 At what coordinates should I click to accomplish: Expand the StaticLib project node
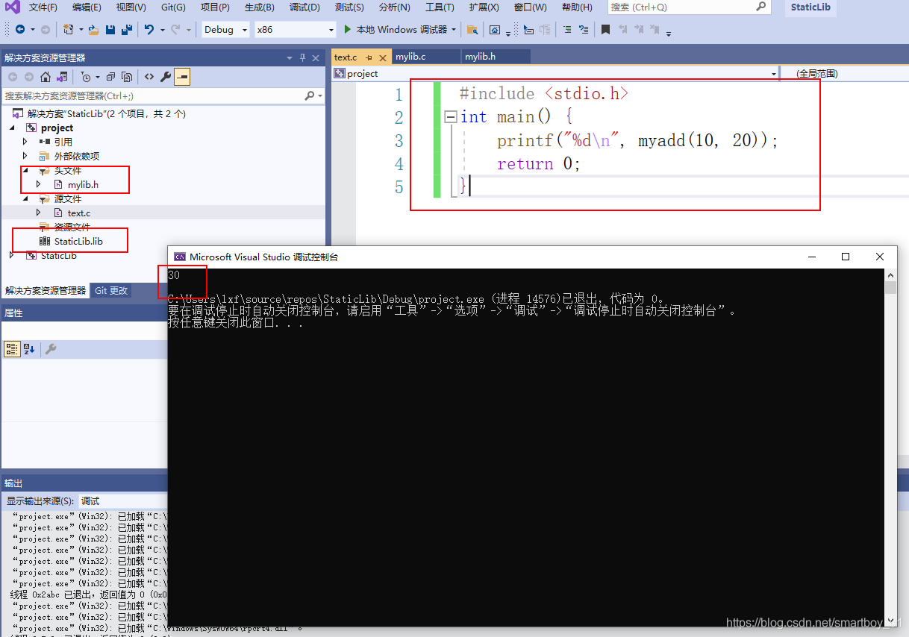point(11,255)
